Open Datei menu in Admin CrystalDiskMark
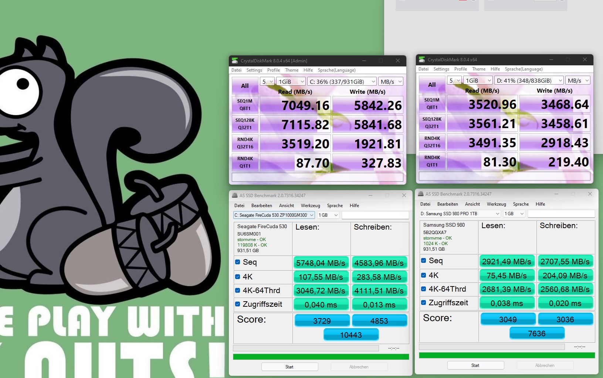603x378 pixels. 236,70
